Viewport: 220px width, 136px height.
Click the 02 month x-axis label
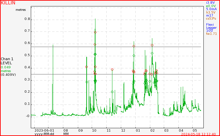coord(152,131)
